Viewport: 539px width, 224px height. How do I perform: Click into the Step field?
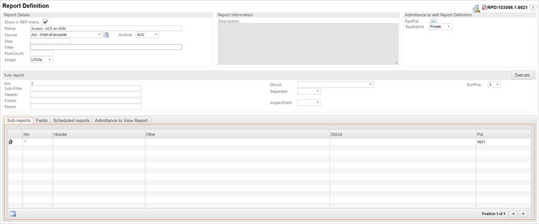click(50, 41)
